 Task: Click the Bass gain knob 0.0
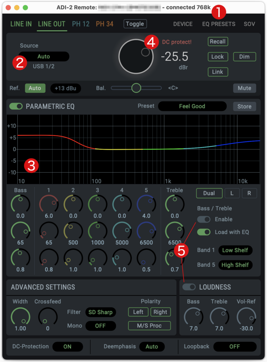point(20,204)
